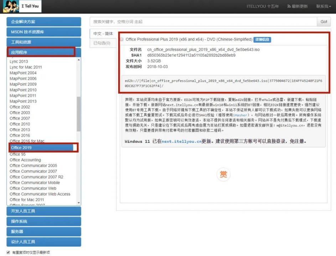
Task: Select Office 2002 in the list
Action: tap(20, 107)
